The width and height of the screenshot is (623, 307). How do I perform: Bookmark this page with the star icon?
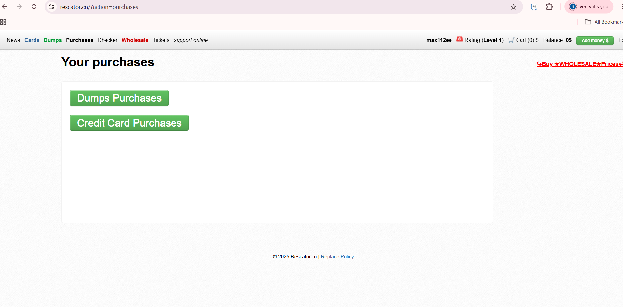point(513,7)
